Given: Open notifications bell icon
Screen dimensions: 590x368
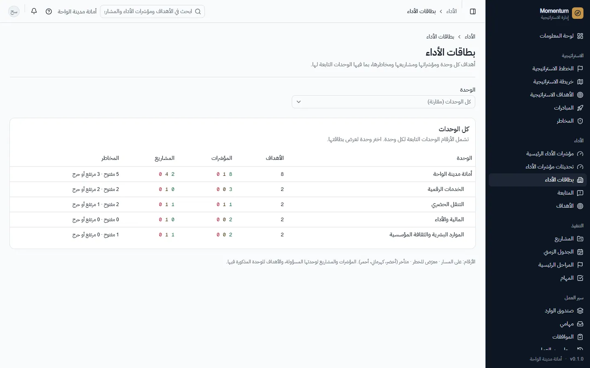Looking at the screenshot, I should click(x=34, y=11).
